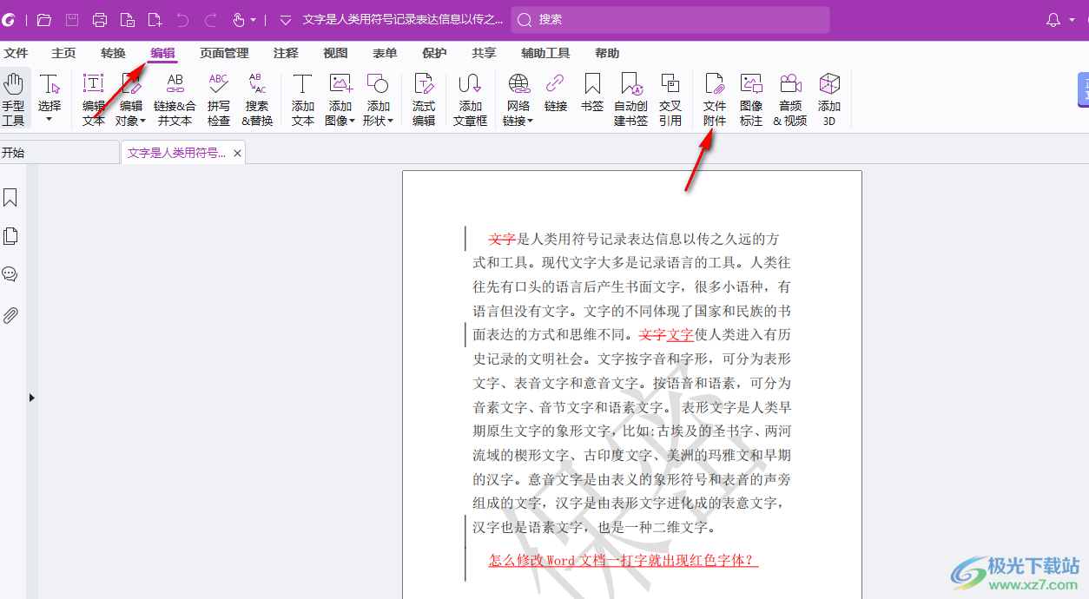1089x599 pixels.
Task: Open the comments panel in the sidebar
Action: click(10, 274)
